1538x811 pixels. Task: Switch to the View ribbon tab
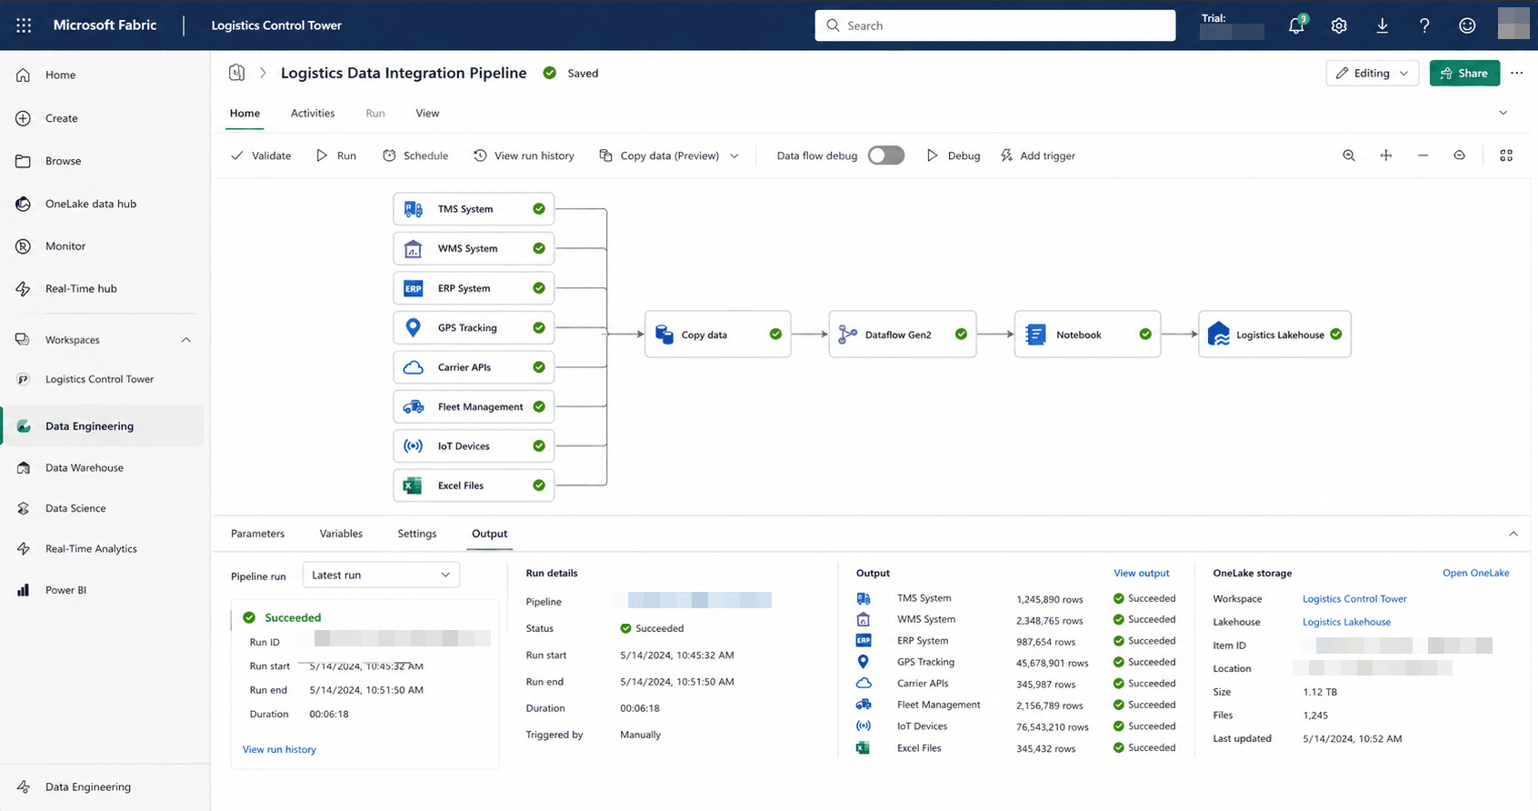click(x=427, y=113)
